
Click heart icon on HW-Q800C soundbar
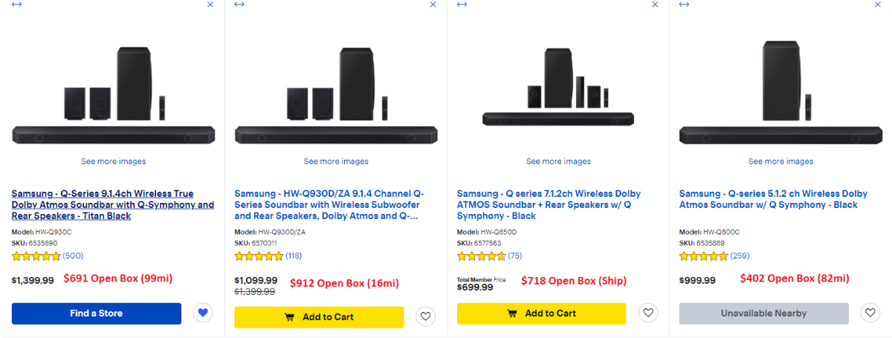tap(870, 313)
